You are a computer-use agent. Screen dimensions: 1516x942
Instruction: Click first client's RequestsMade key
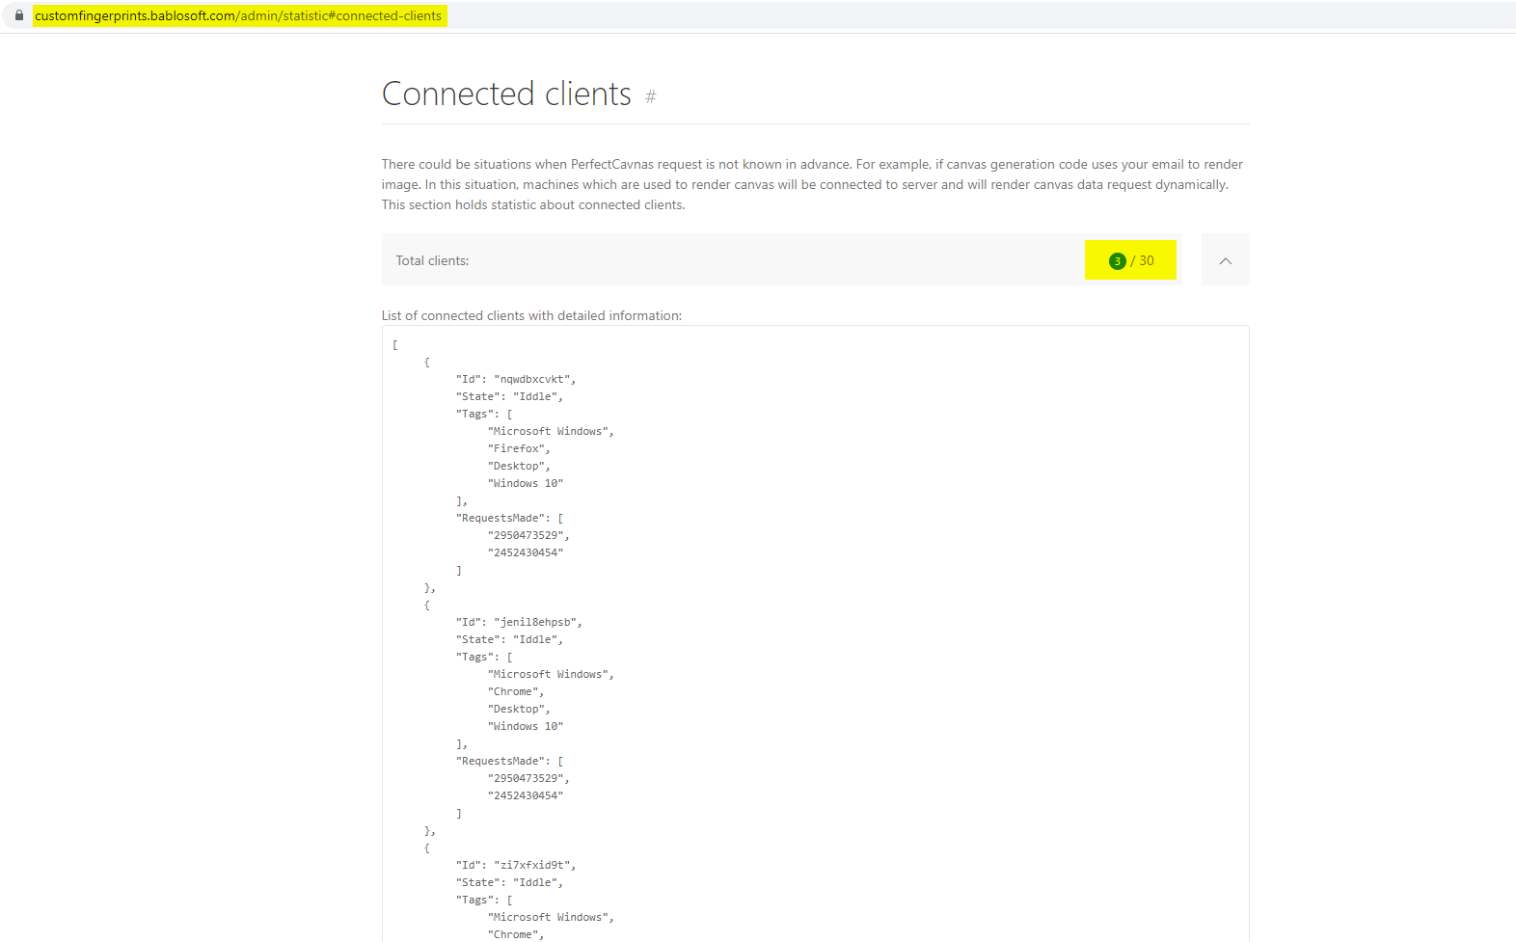pos(503,519)
